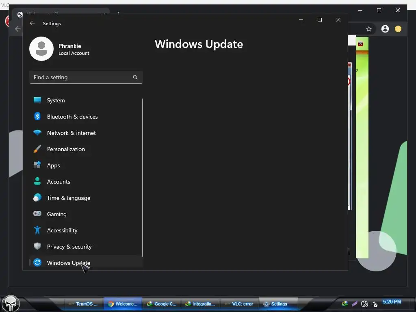Click the yellow Chrome update indicator icon
Viewport: 416px width, 312px height.
[398, 29]
